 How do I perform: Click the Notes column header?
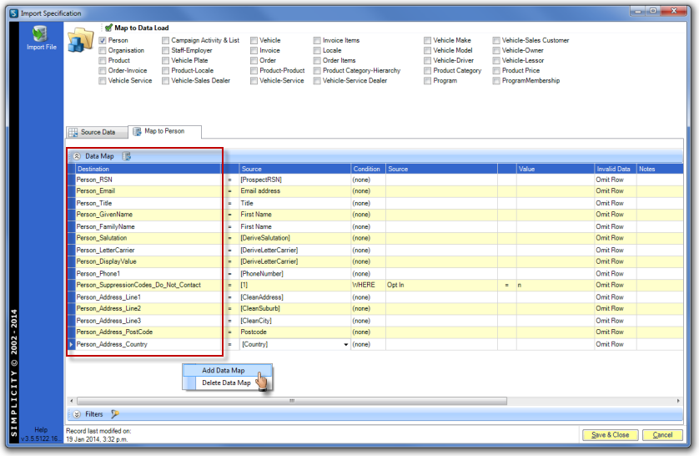click(x=659, y=169)
